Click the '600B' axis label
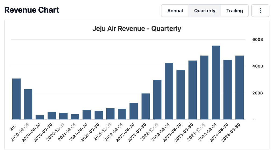Image resolution: width=274 pixels, height=154 pixels. click(258, 39)
